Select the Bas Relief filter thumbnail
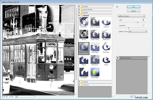The height and width of the screenshot is (100, 153). tap(84, 21)
